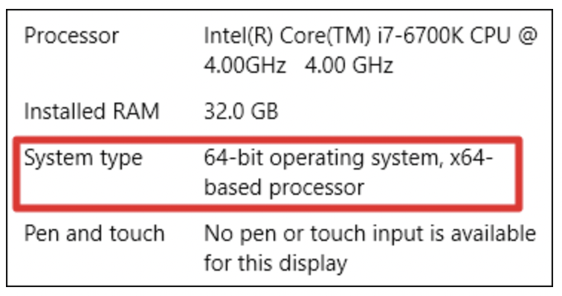Image resolution: width=562 pixels, height=296 pixels.
Task: Click the System type label
Action: pyautogui.click(x=83, y=159)
